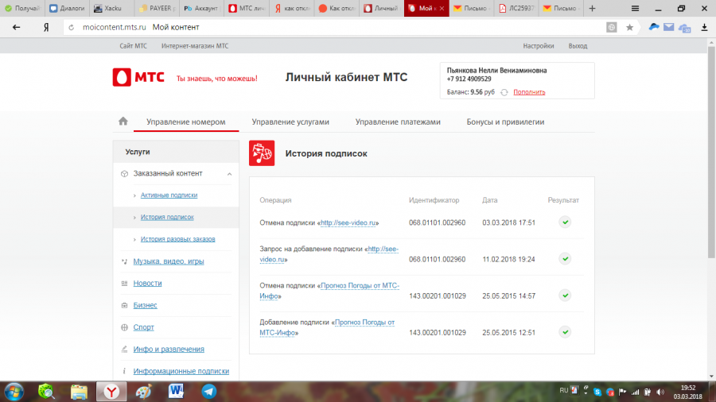Open the Бонусы и привилегии tab
Viewport: 716px width, 402px height.
click(505, 122)
